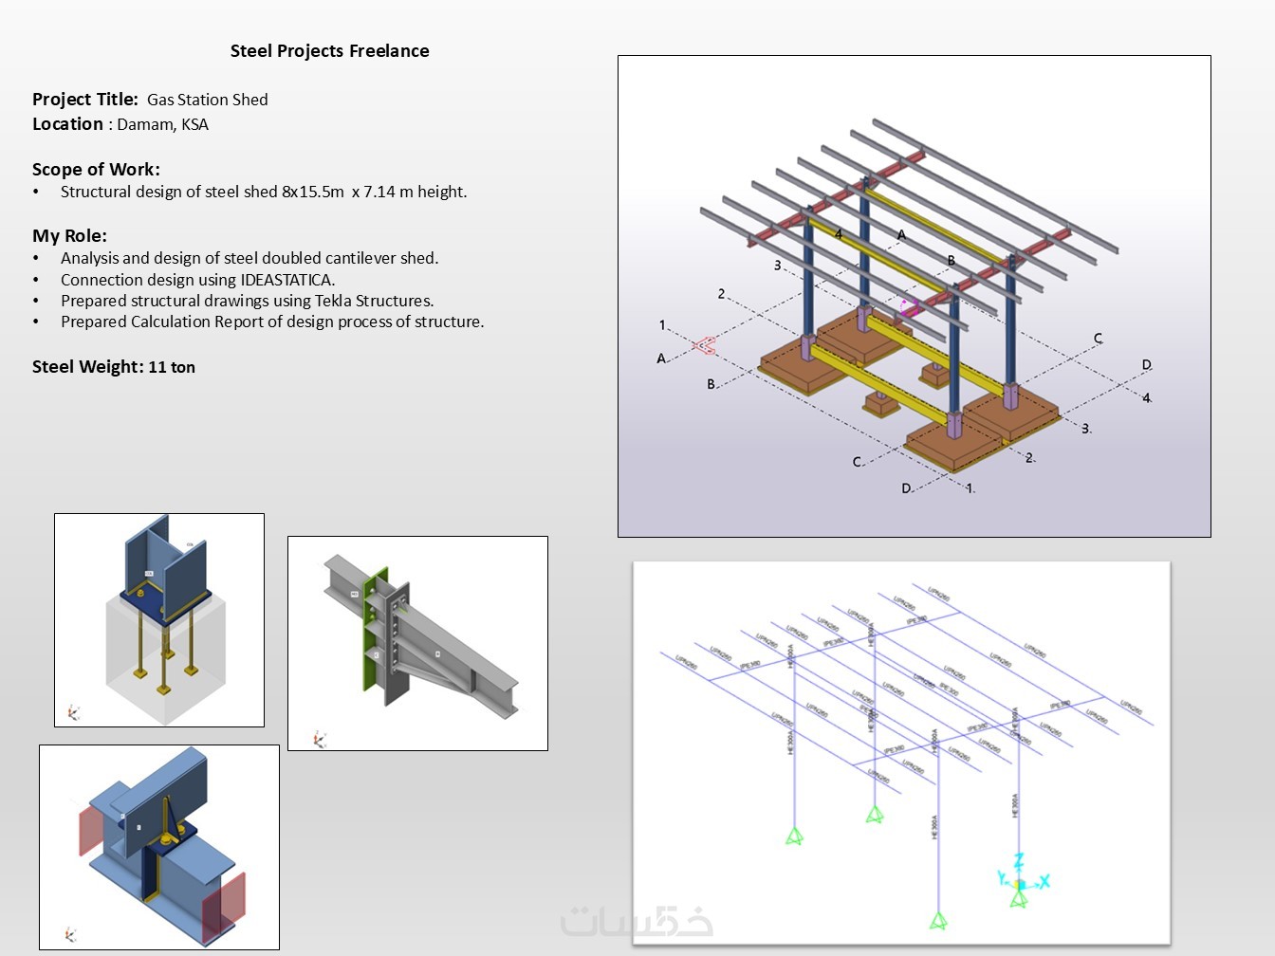The height and width of the screenshot is (956, 1275).
Task: Open the blue beam-column joint image
Action: 159,847
